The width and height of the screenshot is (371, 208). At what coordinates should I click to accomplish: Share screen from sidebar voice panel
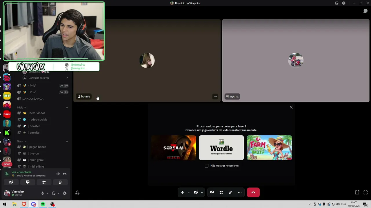[28, 182]
